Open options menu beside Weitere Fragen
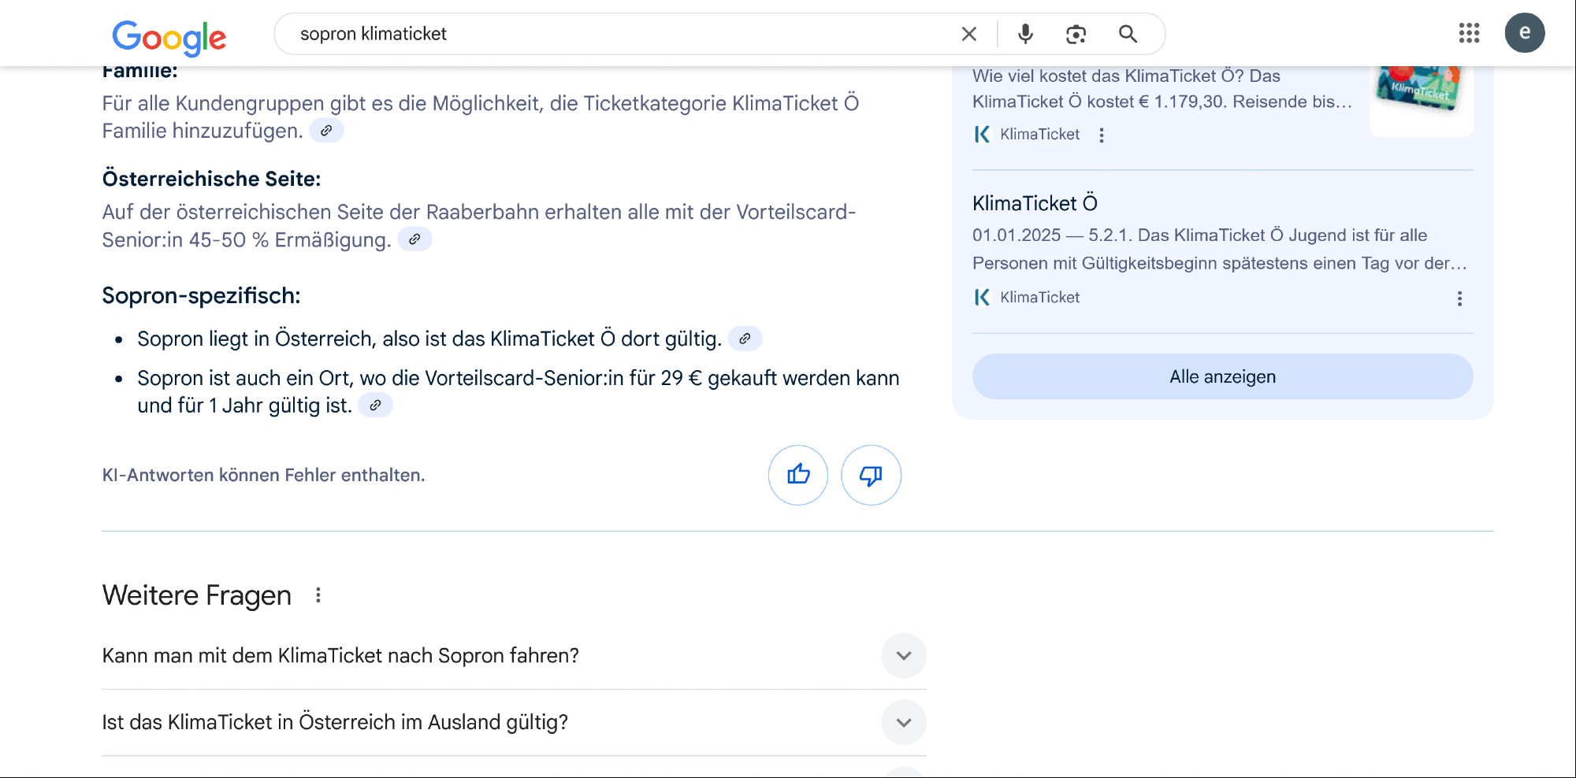 tap(318, 595)
